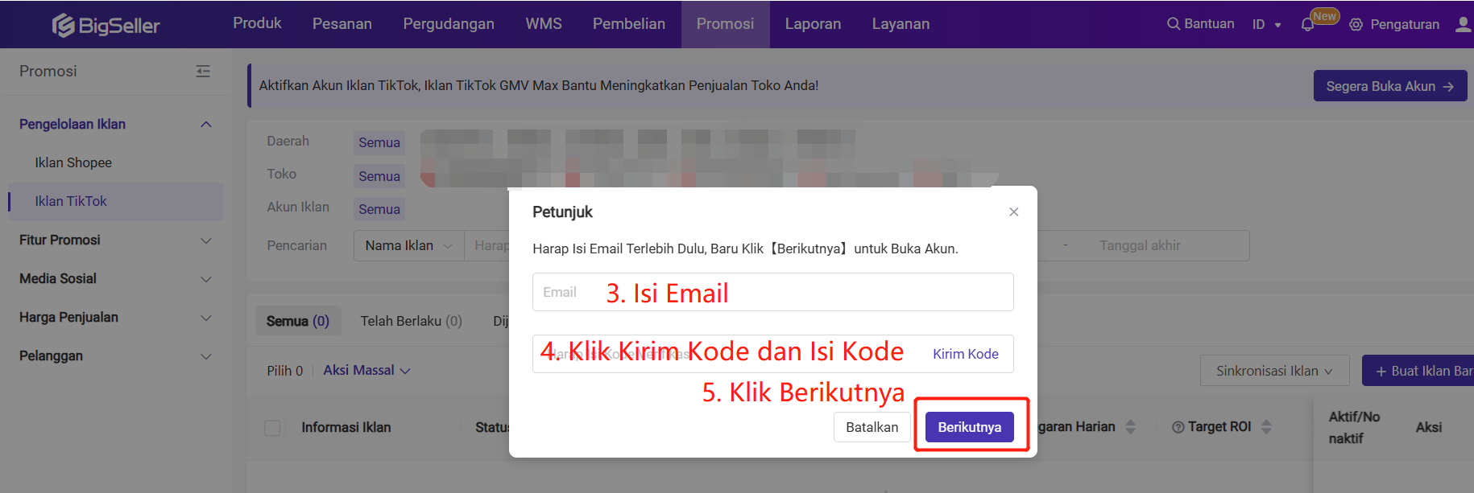The width and height of the screenshot is (1474, 493).
Task: Open the WMS menu
Action: point(544,24)
